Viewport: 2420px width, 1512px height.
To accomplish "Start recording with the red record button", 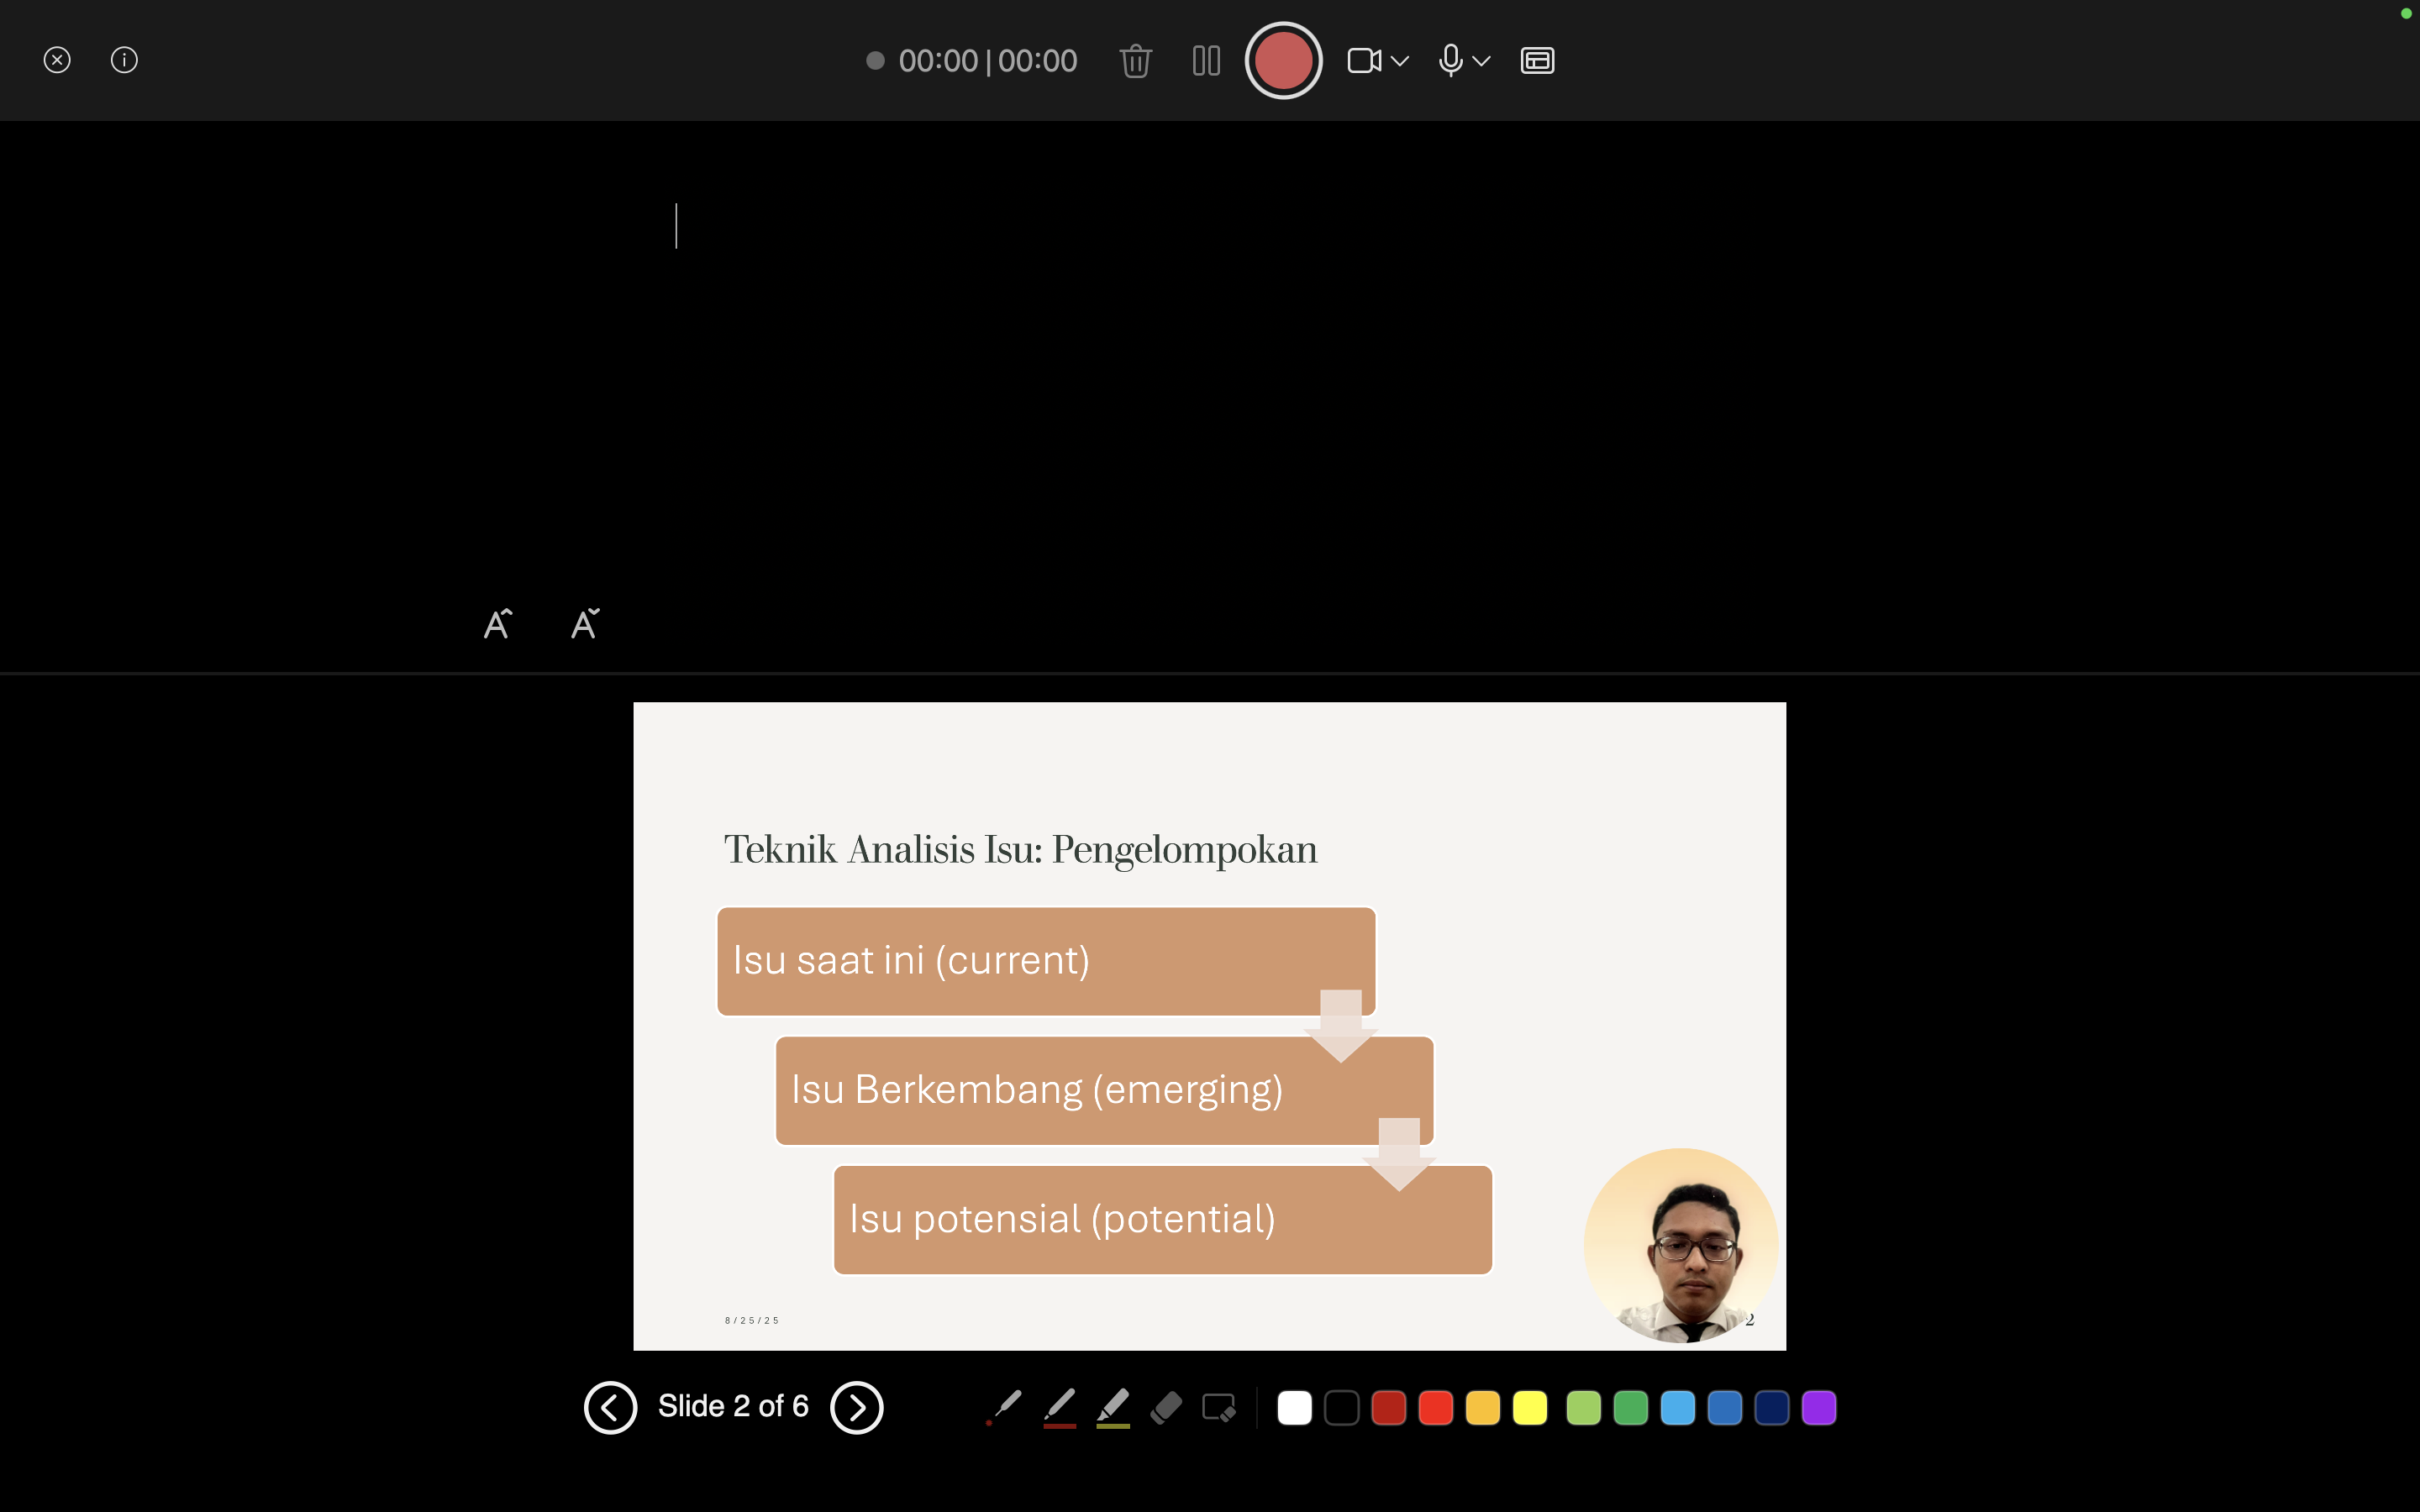I will [x=1283, y=60].
